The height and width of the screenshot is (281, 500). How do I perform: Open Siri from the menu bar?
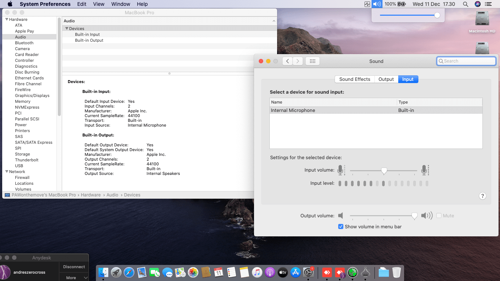477,4
